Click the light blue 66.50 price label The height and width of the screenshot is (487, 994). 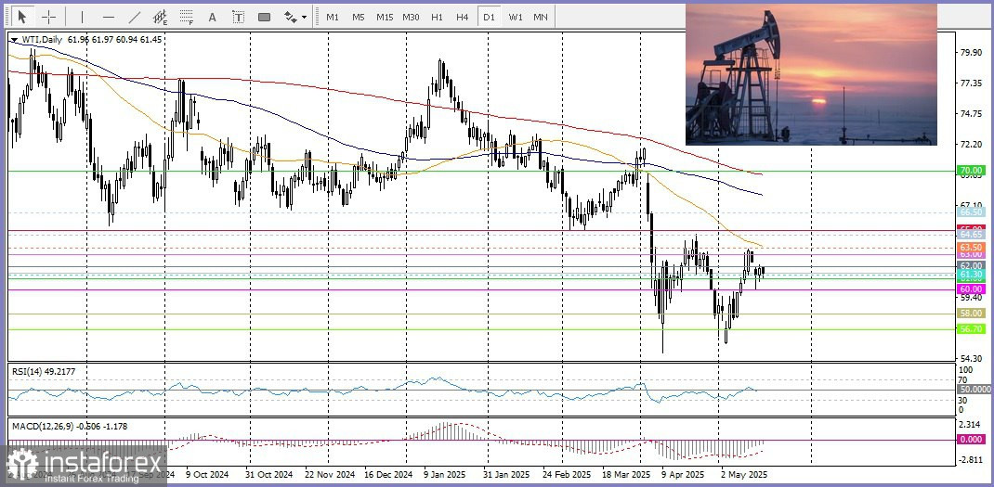[972, 212]
